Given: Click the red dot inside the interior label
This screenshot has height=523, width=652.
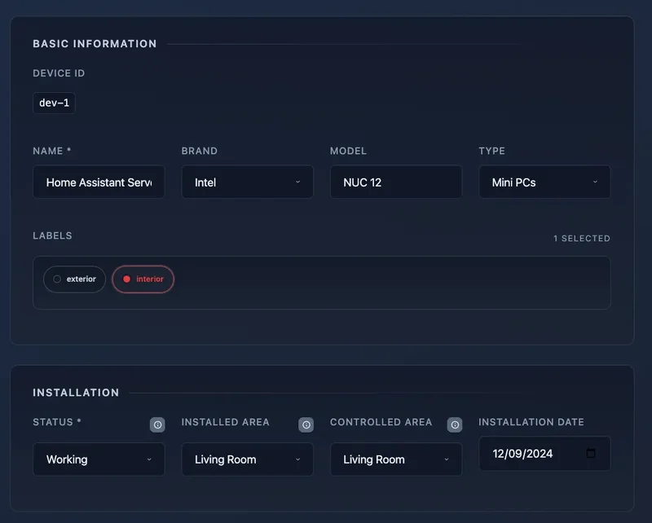Looking at the screenshot, I should coord(127,279).
